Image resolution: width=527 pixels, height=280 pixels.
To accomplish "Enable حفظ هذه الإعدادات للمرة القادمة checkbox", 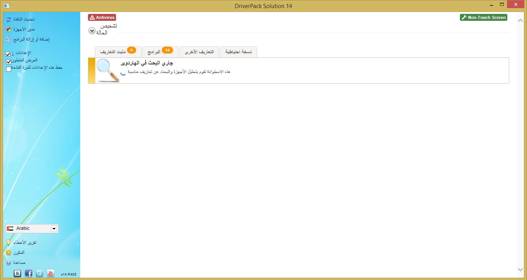I will pyautogui.click(x=8, y=69).
